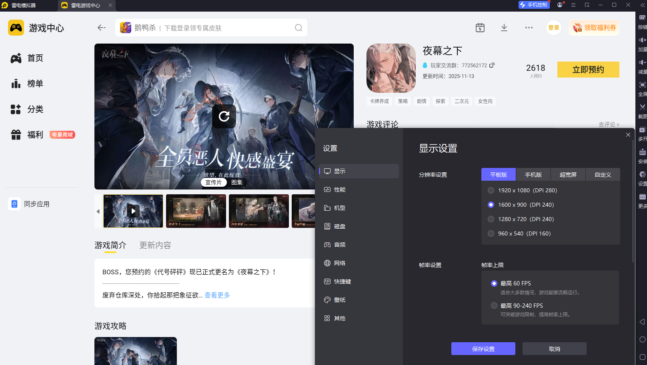The height and width of the screenshot is (365, 647).
Task: Expand description via 查看更多 link
Action: (x=217, y=295)
